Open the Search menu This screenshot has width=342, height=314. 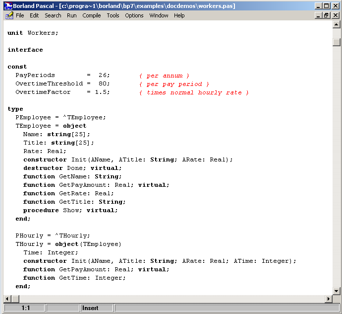tap(53, 15)
